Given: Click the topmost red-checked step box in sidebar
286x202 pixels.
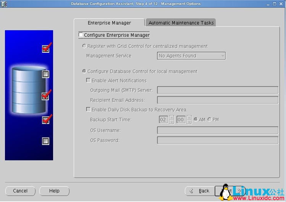Looking at the screenshot, I should [45, 49].
